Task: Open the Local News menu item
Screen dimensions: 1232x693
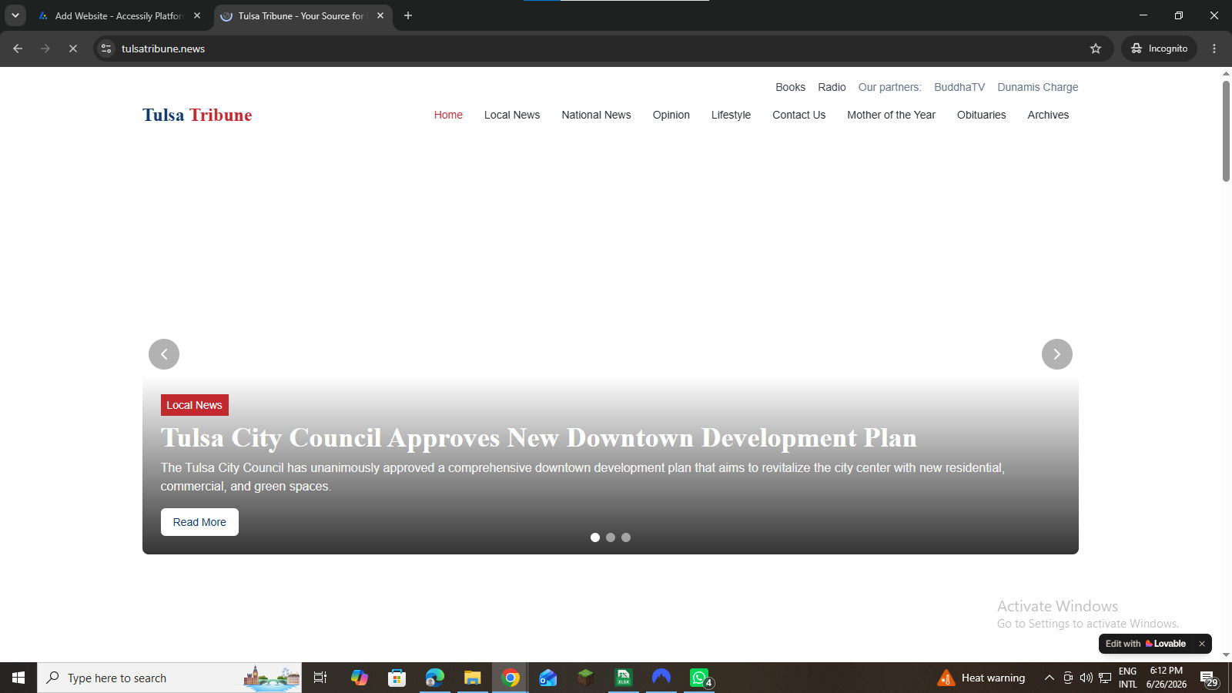Action: (x=512, y=115)
